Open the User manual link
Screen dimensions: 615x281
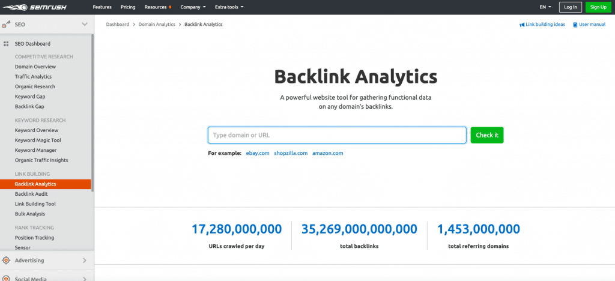click(x=592, y=25)
